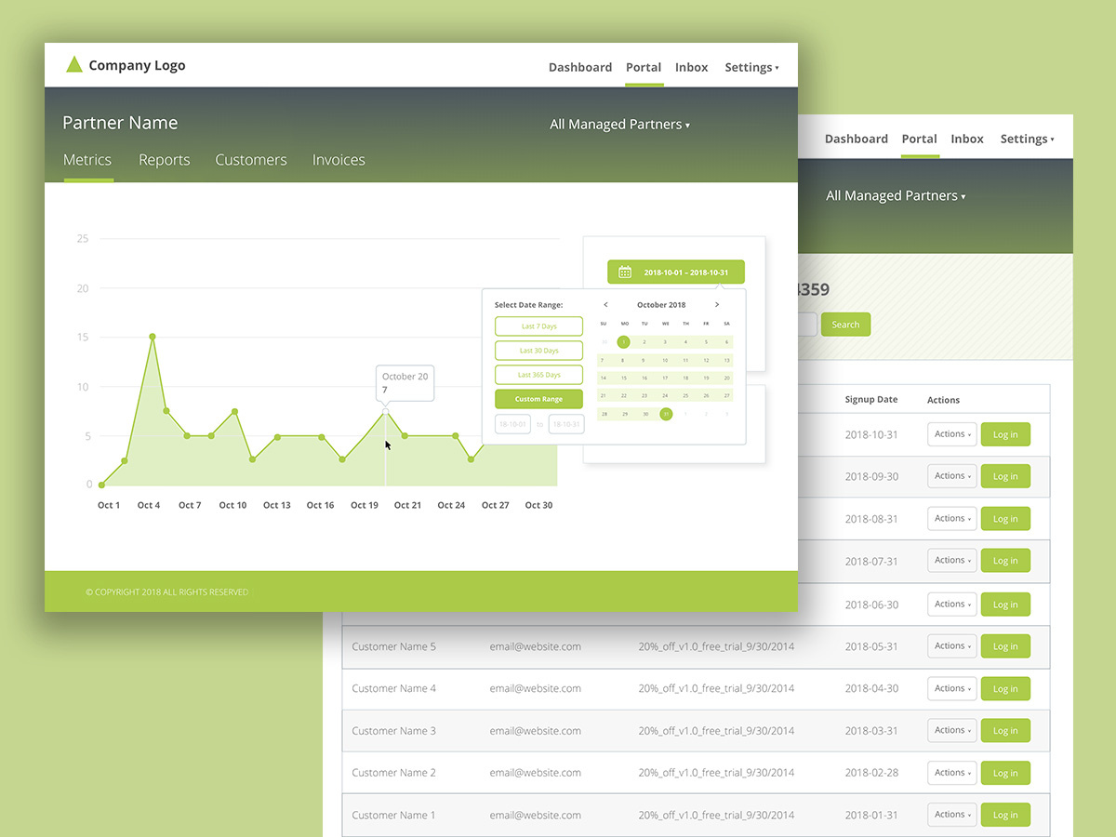Image resolution: width=1116 pixels, height=837 pixels.
Task: Select the Last 7 Days date range
Action: (538, 325)
